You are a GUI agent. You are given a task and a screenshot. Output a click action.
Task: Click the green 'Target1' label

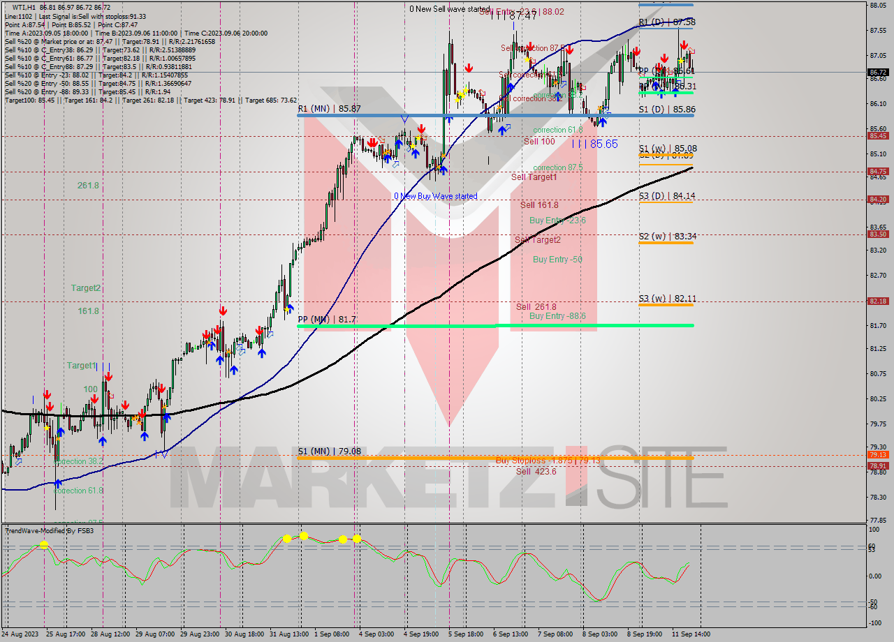coord(82,366)
